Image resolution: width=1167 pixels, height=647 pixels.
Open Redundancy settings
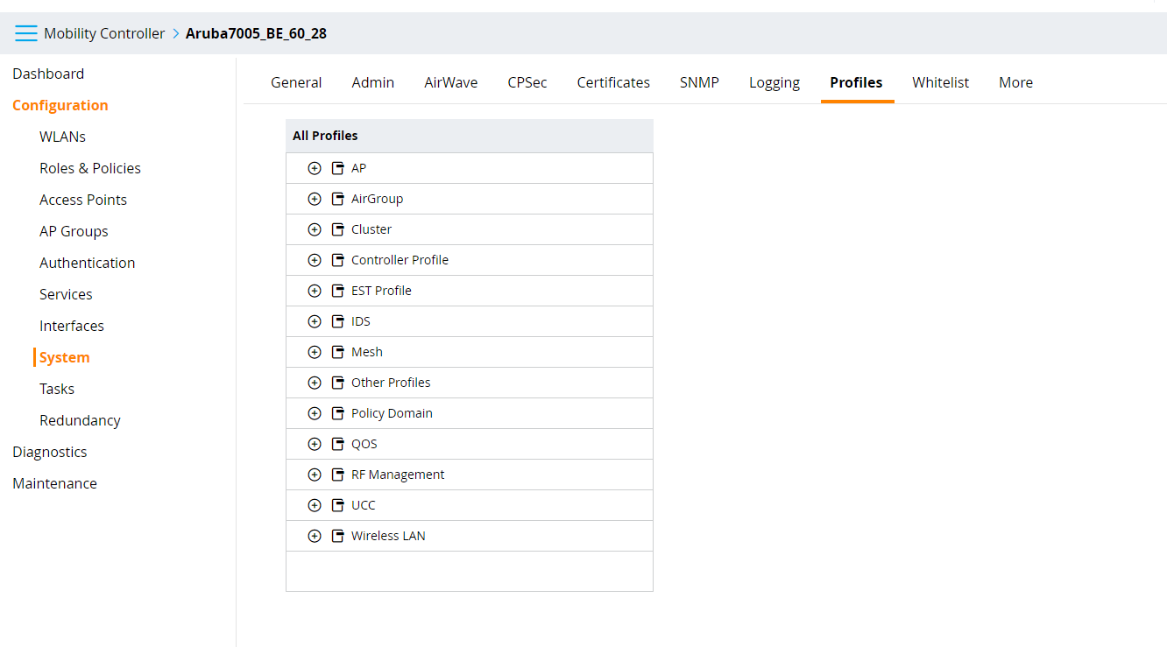coord(80,420)
